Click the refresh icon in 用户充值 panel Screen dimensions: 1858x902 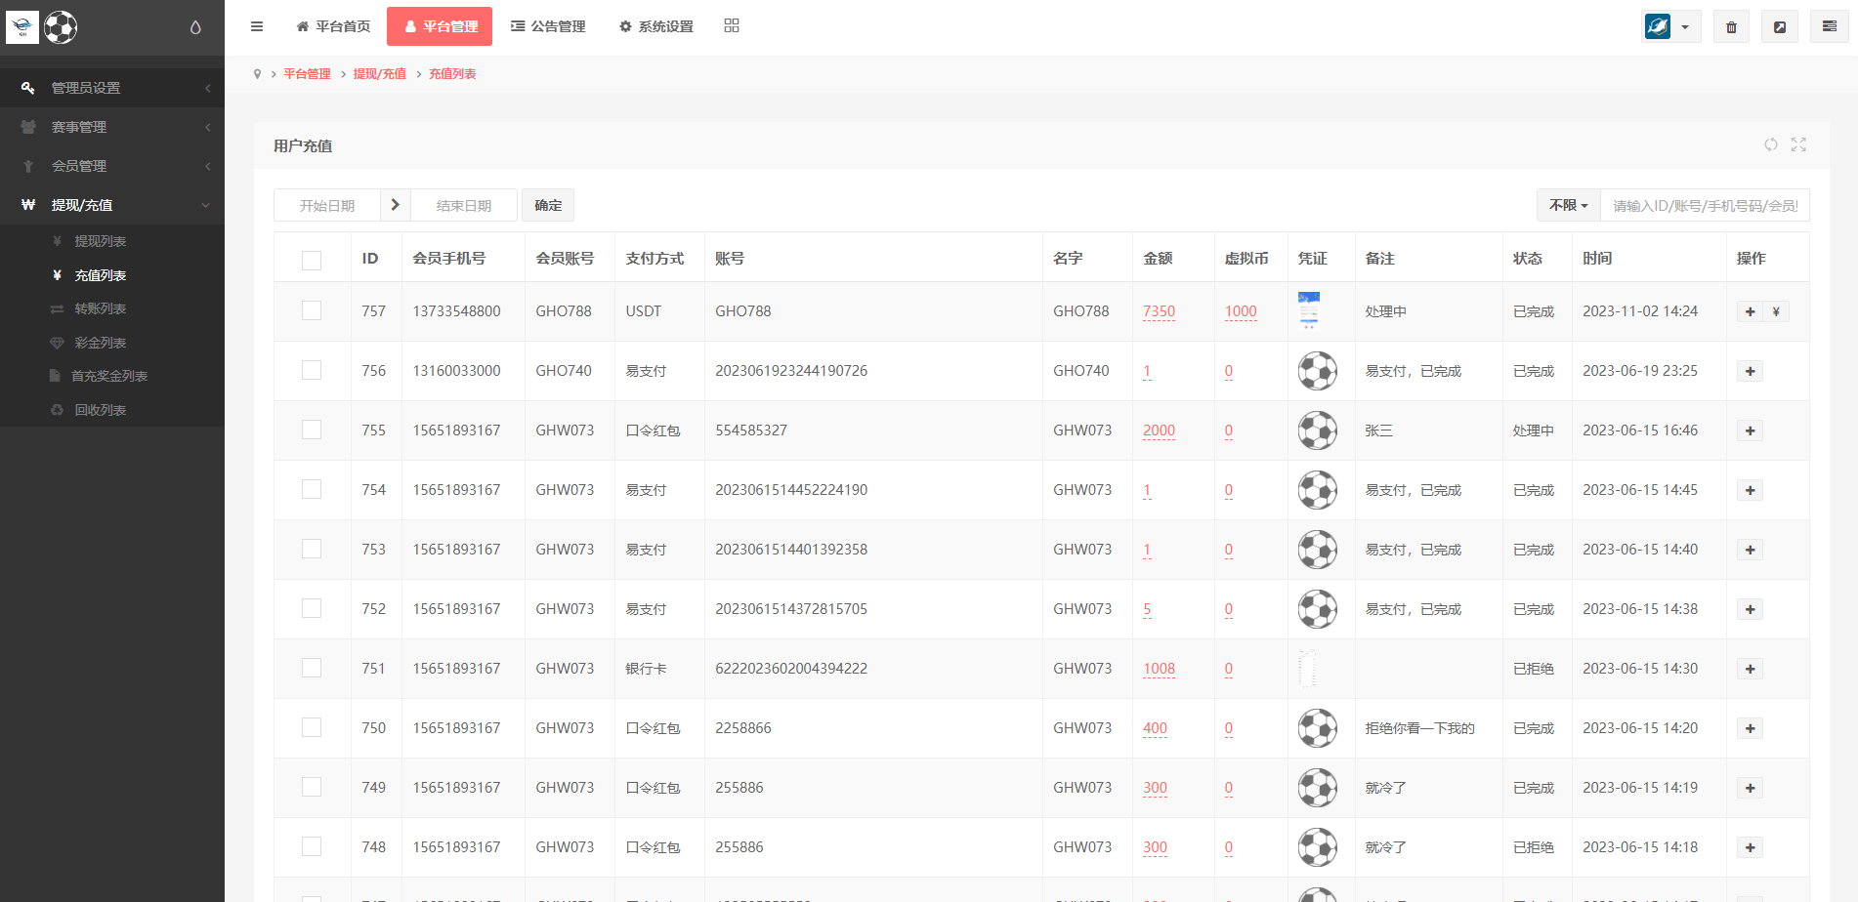[1771, 144]
